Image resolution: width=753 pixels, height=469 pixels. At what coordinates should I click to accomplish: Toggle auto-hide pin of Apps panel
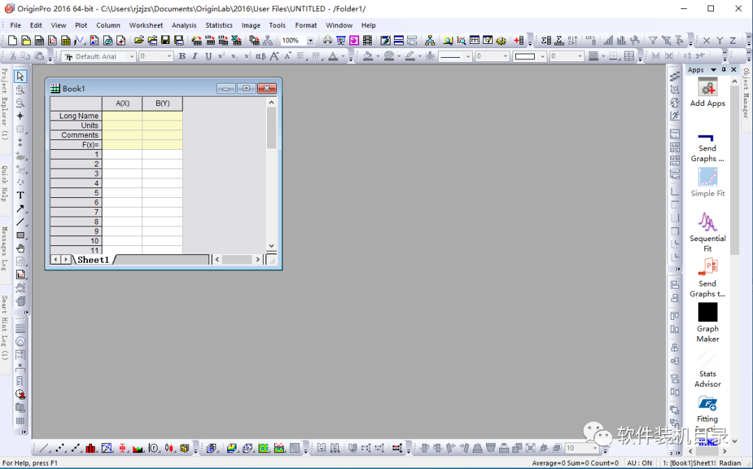724,70
